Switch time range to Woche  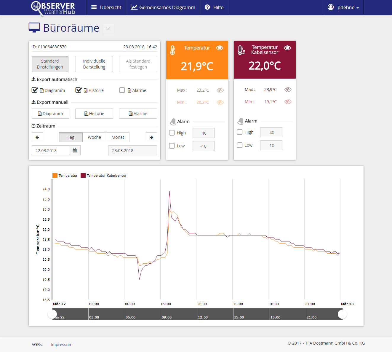pyautogui.click(x=94, y=137)
